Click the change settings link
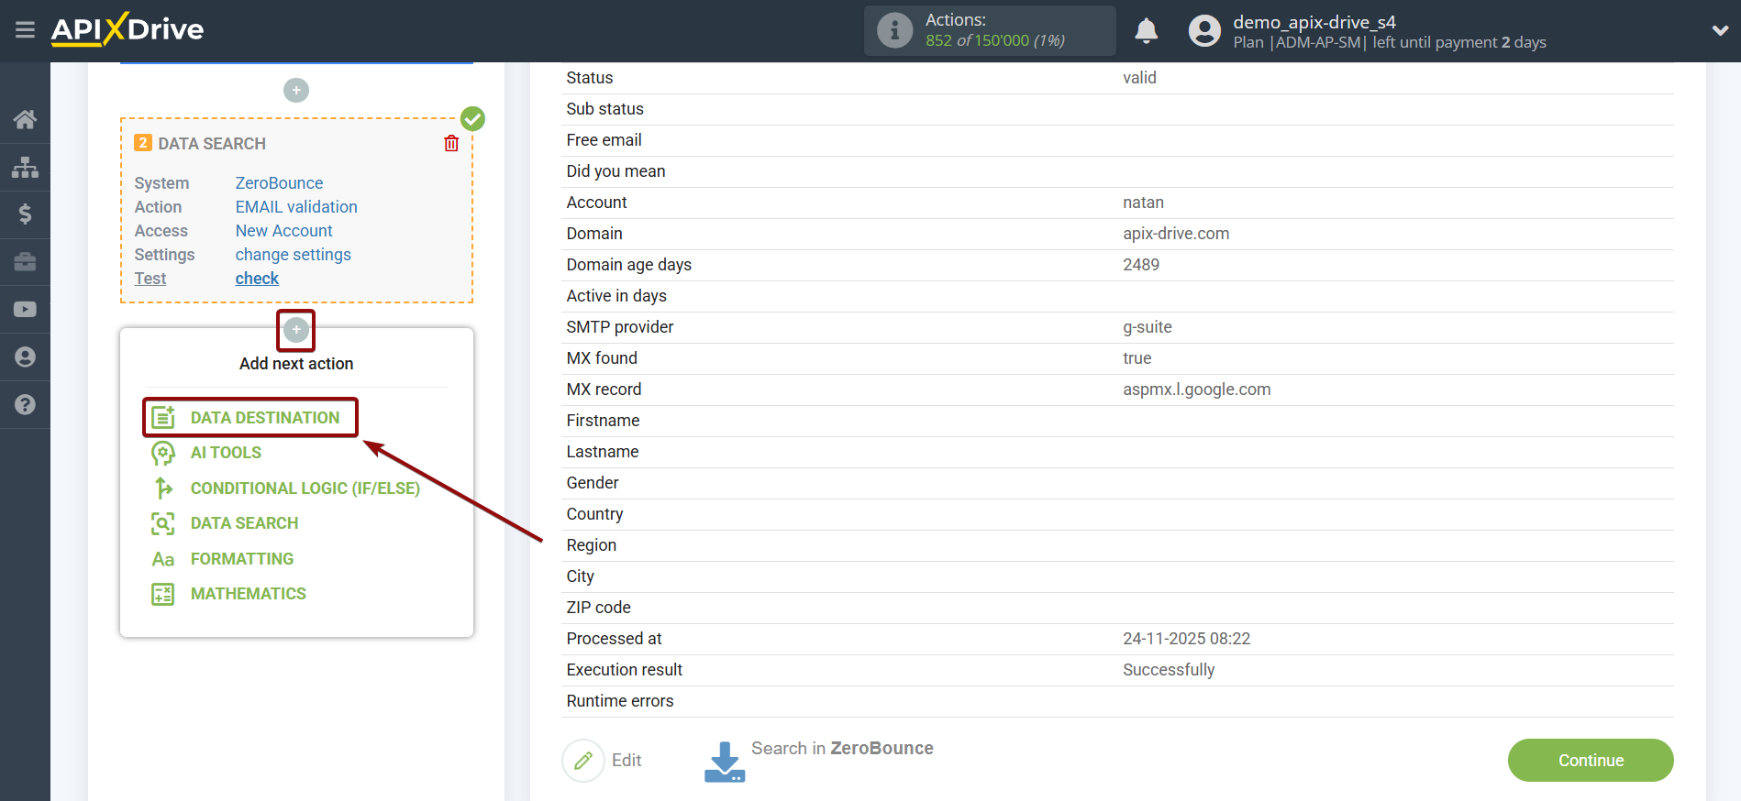Viewport: 1741px width, 801px height. click(x=293, y=255)
